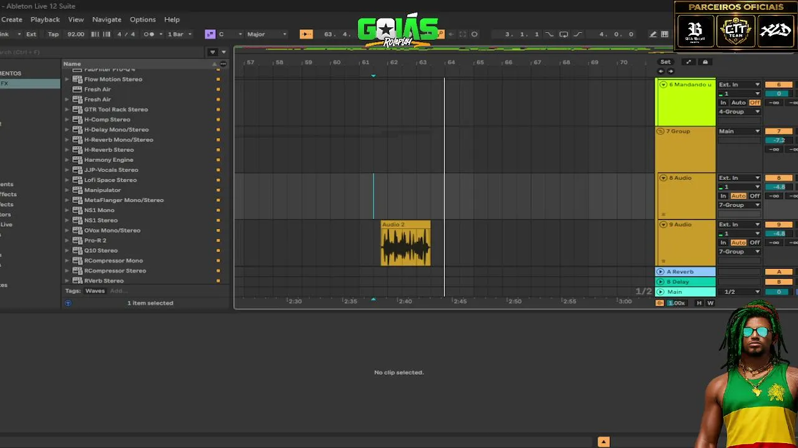Open browser Name column options icon
This screenshot has width=798, height=448.
(x=223, y=63)
